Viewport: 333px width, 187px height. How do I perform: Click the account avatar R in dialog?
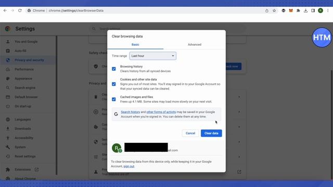click(x=117, y=148)
